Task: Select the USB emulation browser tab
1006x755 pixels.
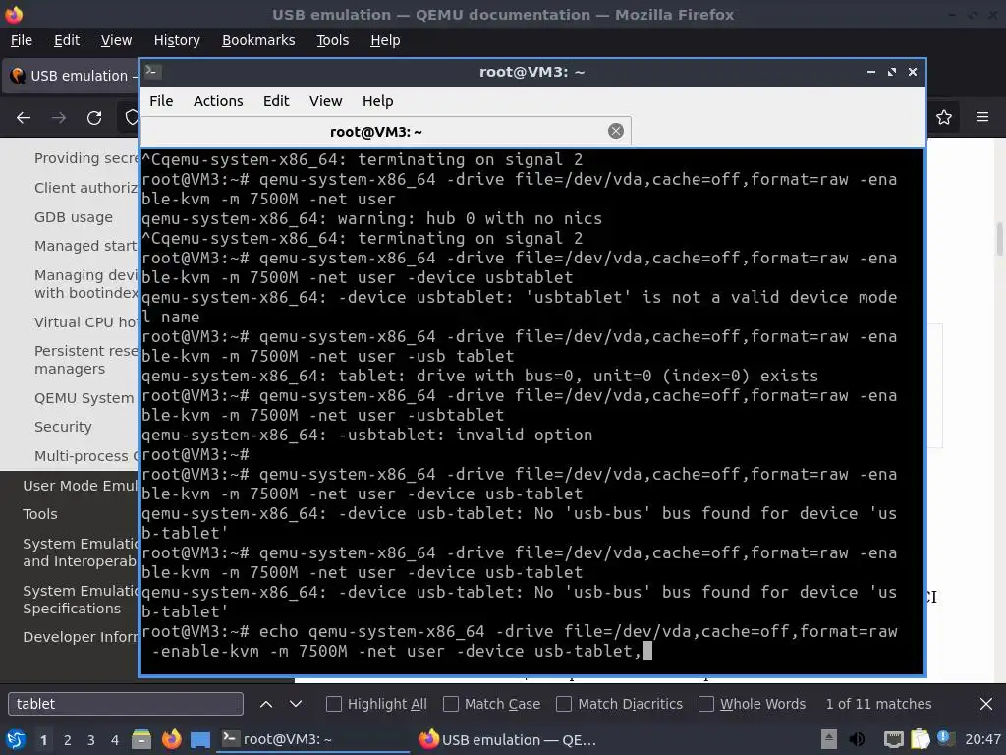Action: click(x=71, y=76)
